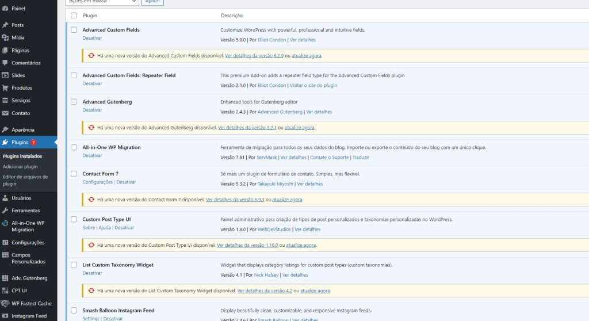Open Plugins instalados submenu item
Screen dimensions: 589x321
click(x=22, y=156)
